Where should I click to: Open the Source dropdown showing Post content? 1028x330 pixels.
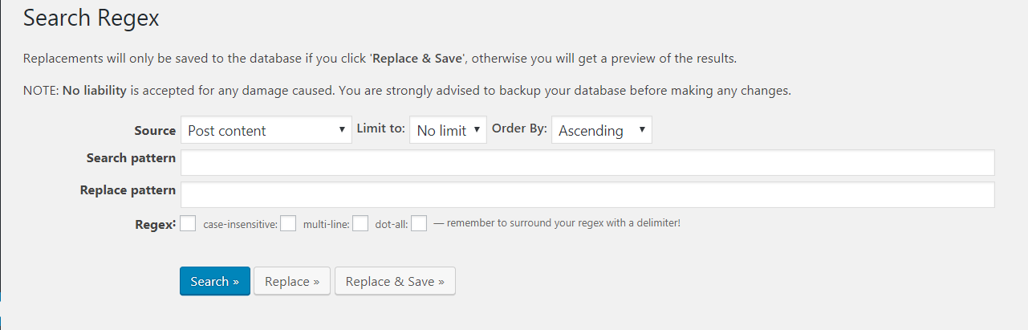(x=266, y=130)
